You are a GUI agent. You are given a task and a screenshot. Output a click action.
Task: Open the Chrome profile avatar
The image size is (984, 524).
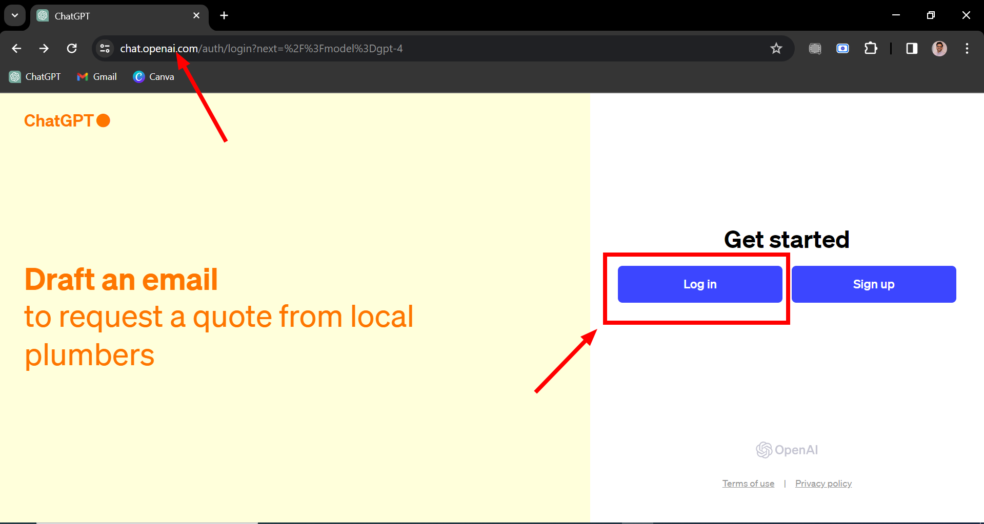[x=938, y=48]
